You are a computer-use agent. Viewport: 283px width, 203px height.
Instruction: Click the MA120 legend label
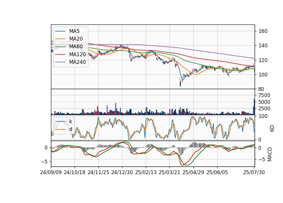click(x=78, y=54)
